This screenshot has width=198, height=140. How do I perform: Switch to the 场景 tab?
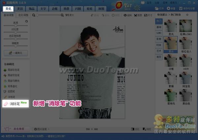[66, 9]
